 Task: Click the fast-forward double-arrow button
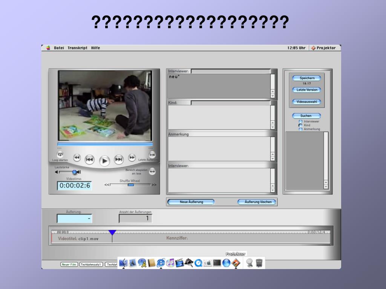coord(132,158)
